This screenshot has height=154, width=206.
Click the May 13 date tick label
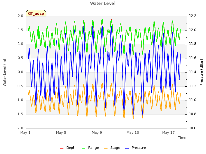(x=133, y=133)
